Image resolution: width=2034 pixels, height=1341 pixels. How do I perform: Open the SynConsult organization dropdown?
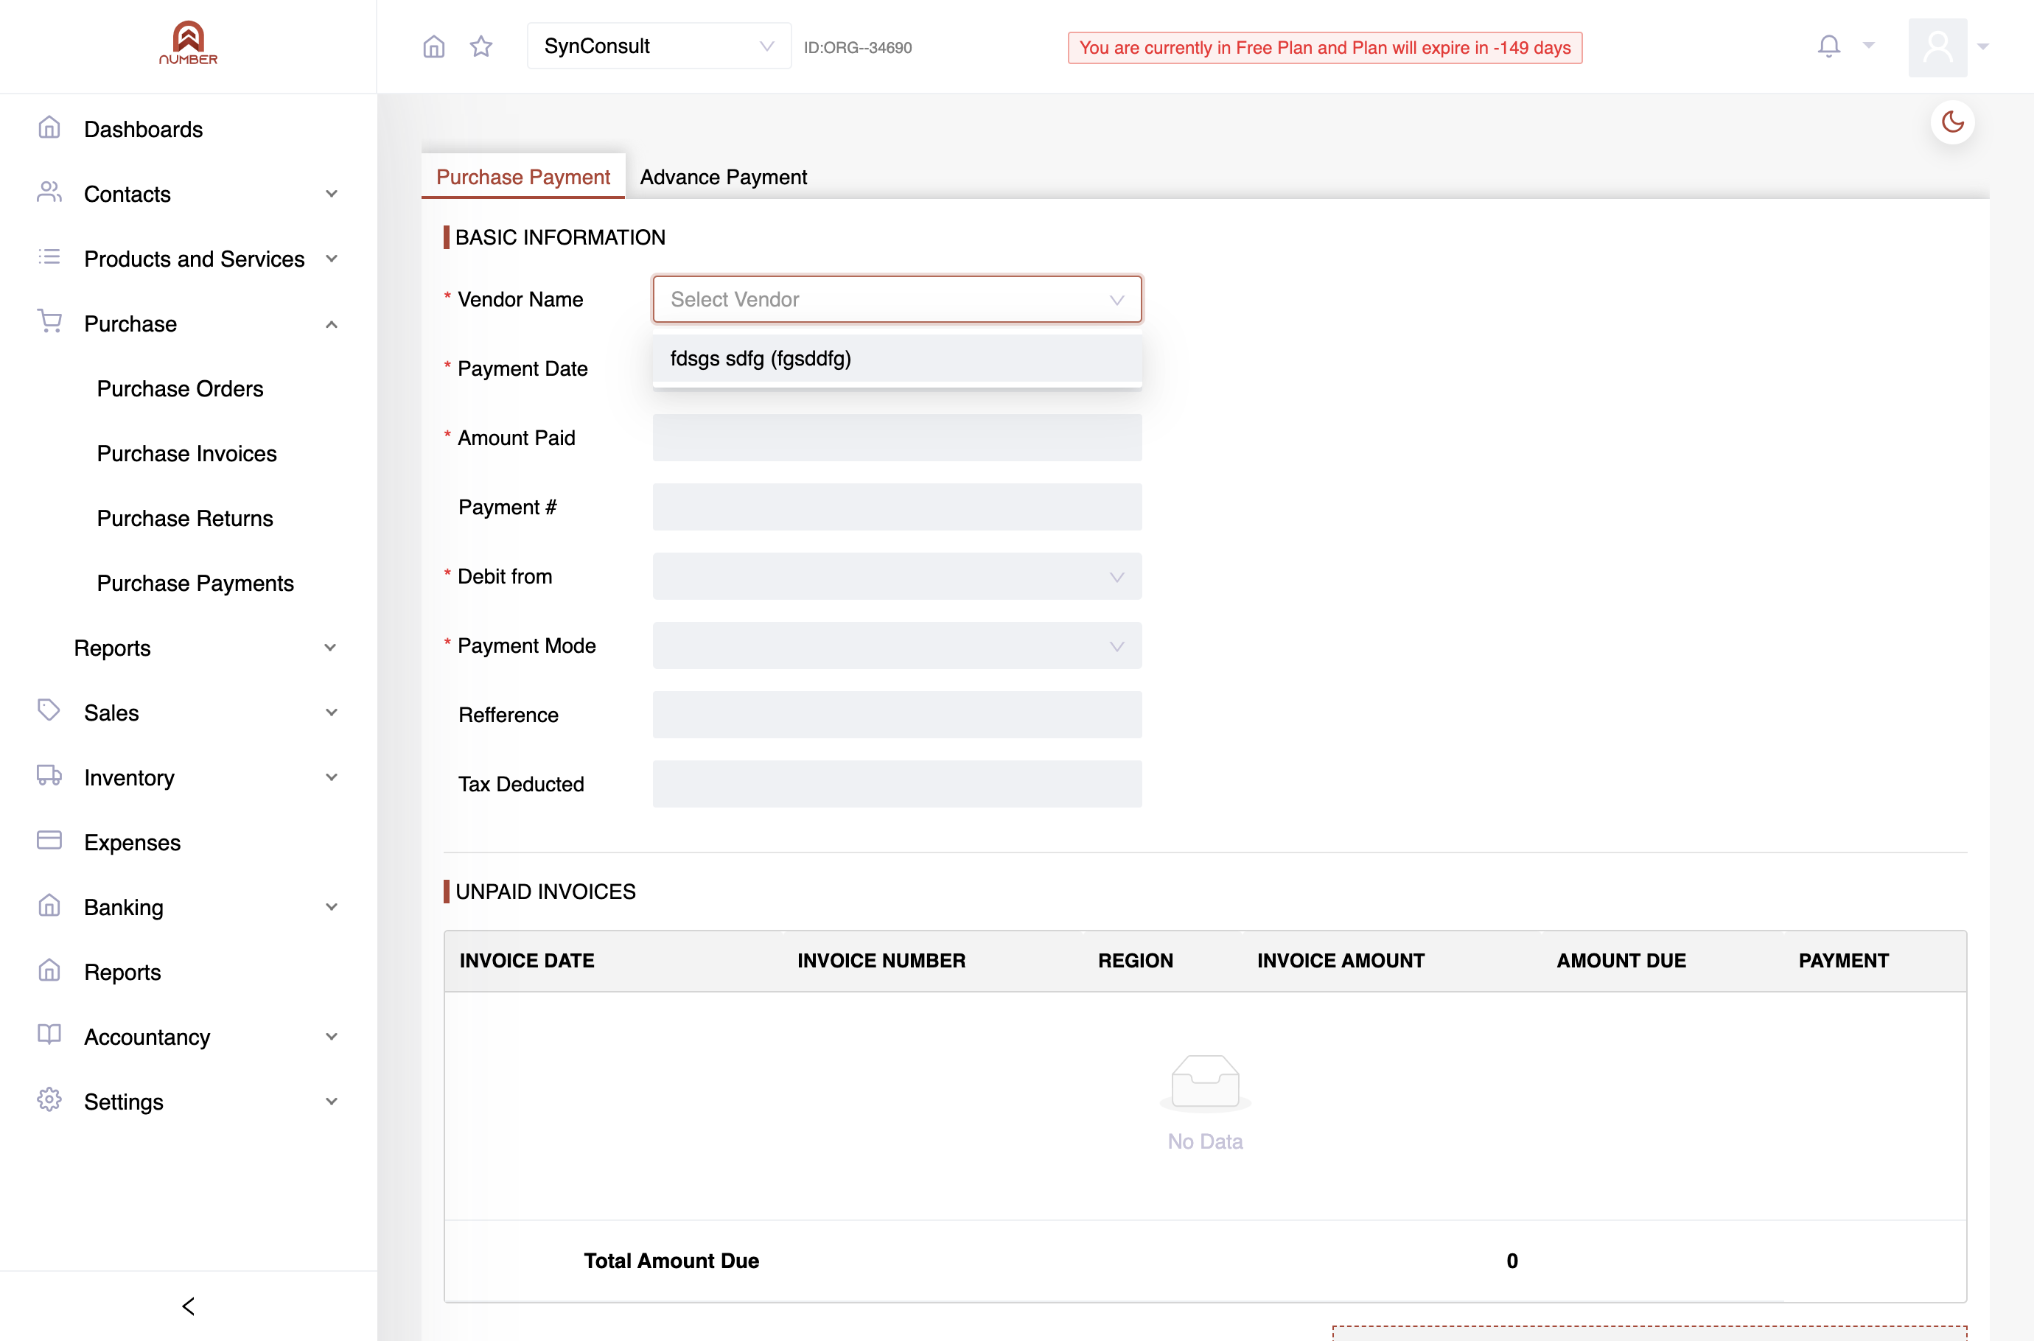point(659,46)
